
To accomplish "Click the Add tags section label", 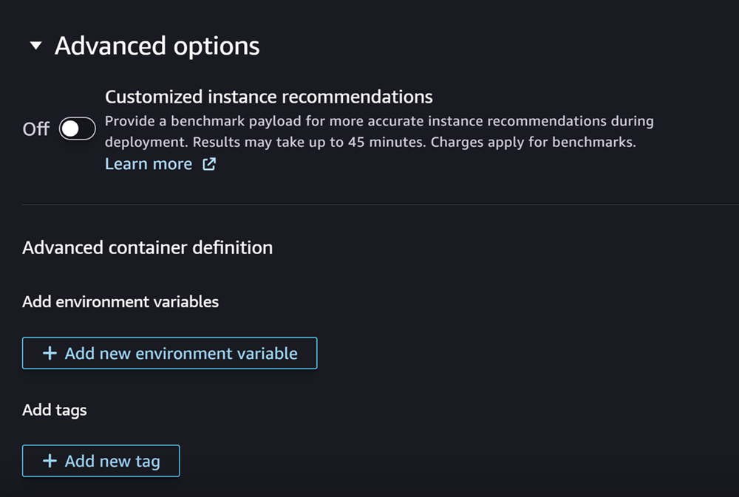I will click(54, 410).
